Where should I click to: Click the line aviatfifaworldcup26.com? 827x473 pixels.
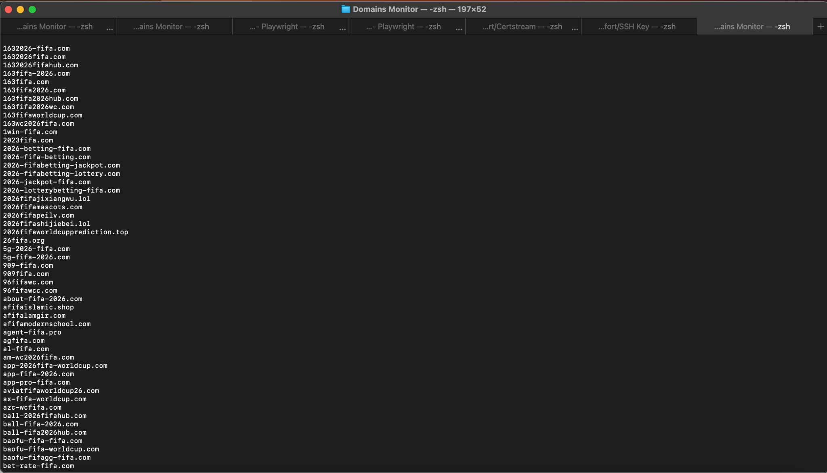51,391
